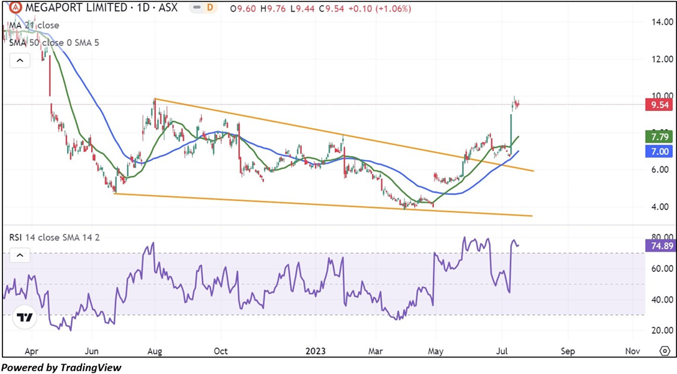This screenshot has width=677, height=374.
Task: Select the MA 21 close indicator label
Action: tap(34, 25)
